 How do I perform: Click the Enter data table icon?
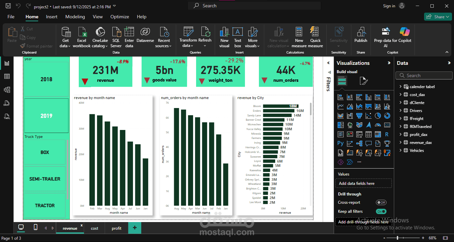(129, 32)
